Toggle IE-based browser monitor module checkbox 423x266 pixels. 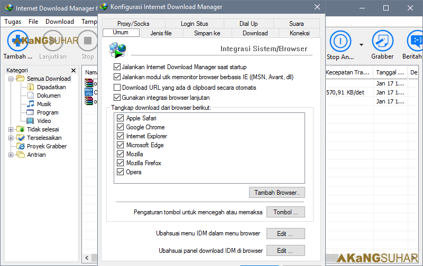[117, 77]
